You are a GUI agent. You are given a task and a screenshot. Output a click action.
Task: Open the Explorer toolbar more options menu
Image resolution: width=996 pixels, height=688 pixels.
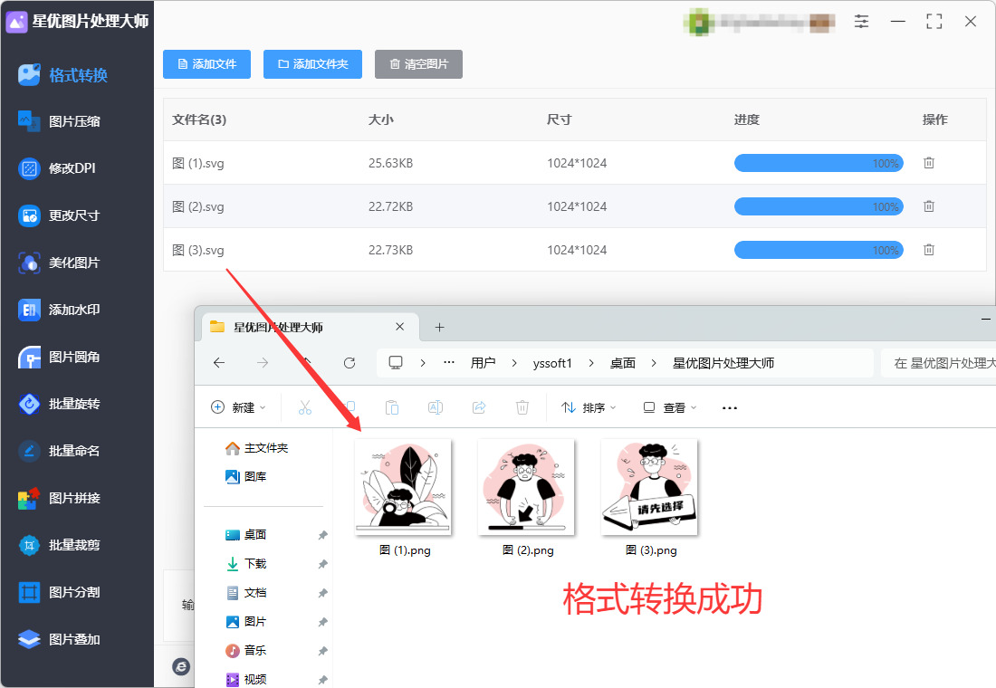coord(730,408)
